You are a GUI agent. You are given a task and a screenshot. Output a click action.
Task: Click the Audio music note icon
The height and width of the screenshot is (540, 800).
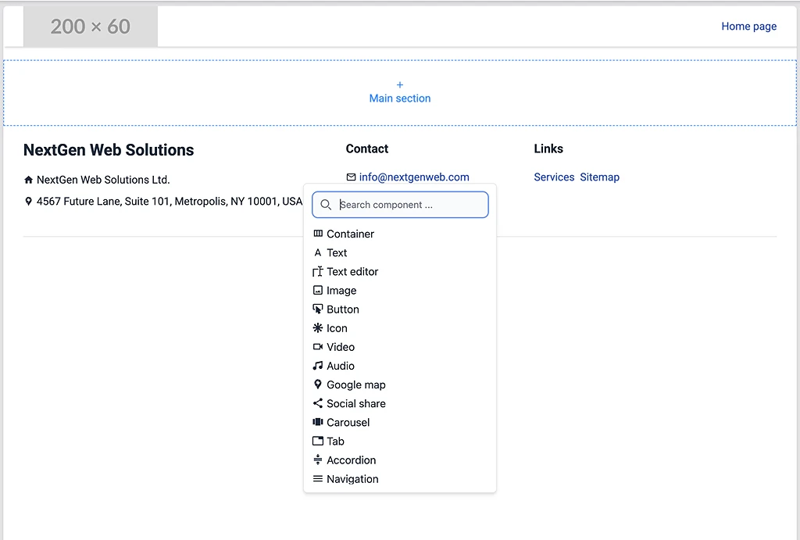[318, 366]
